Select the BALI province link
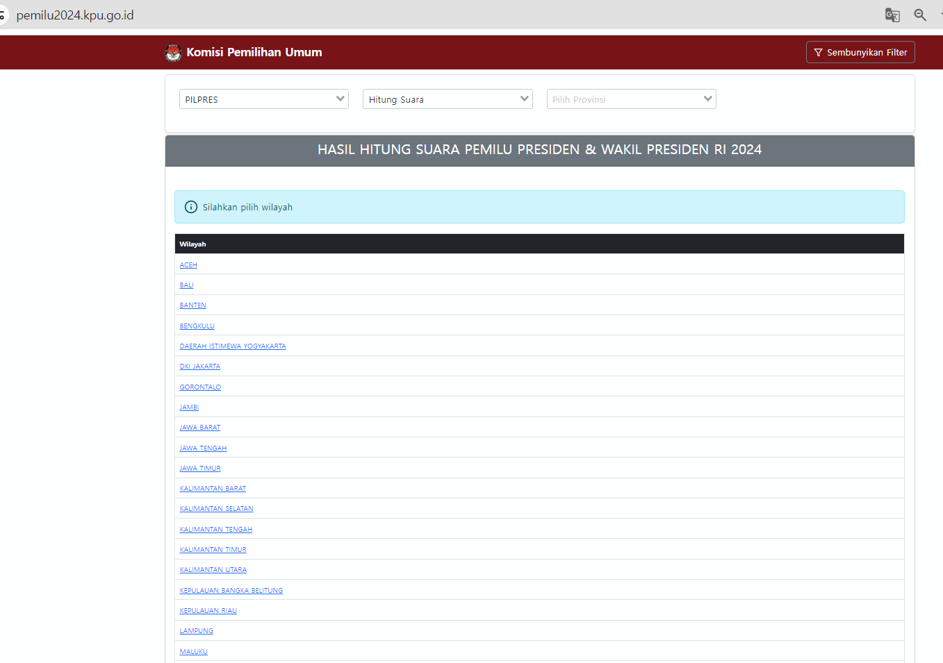Viewport: 943px width, 663px height. tap(186, 285)
